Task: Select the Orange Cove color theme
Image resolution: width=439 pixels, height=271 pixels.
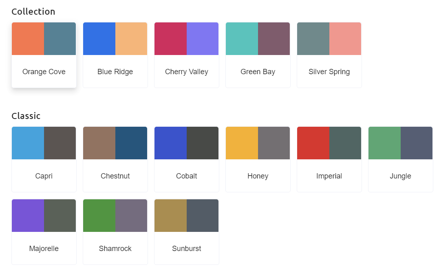Action: [44, 55]
